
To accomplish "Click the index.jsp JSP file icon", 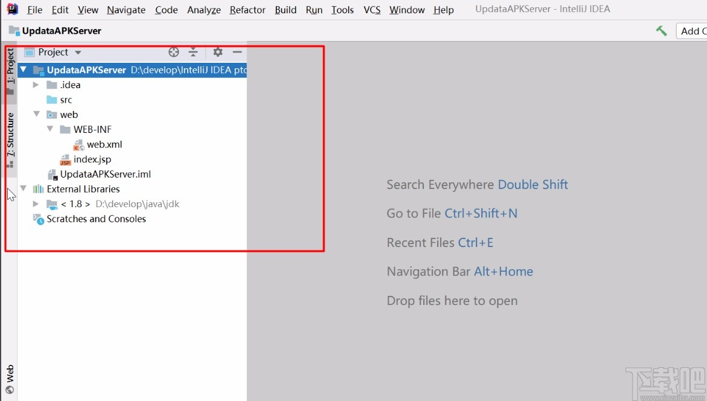I will pos(65,159).
